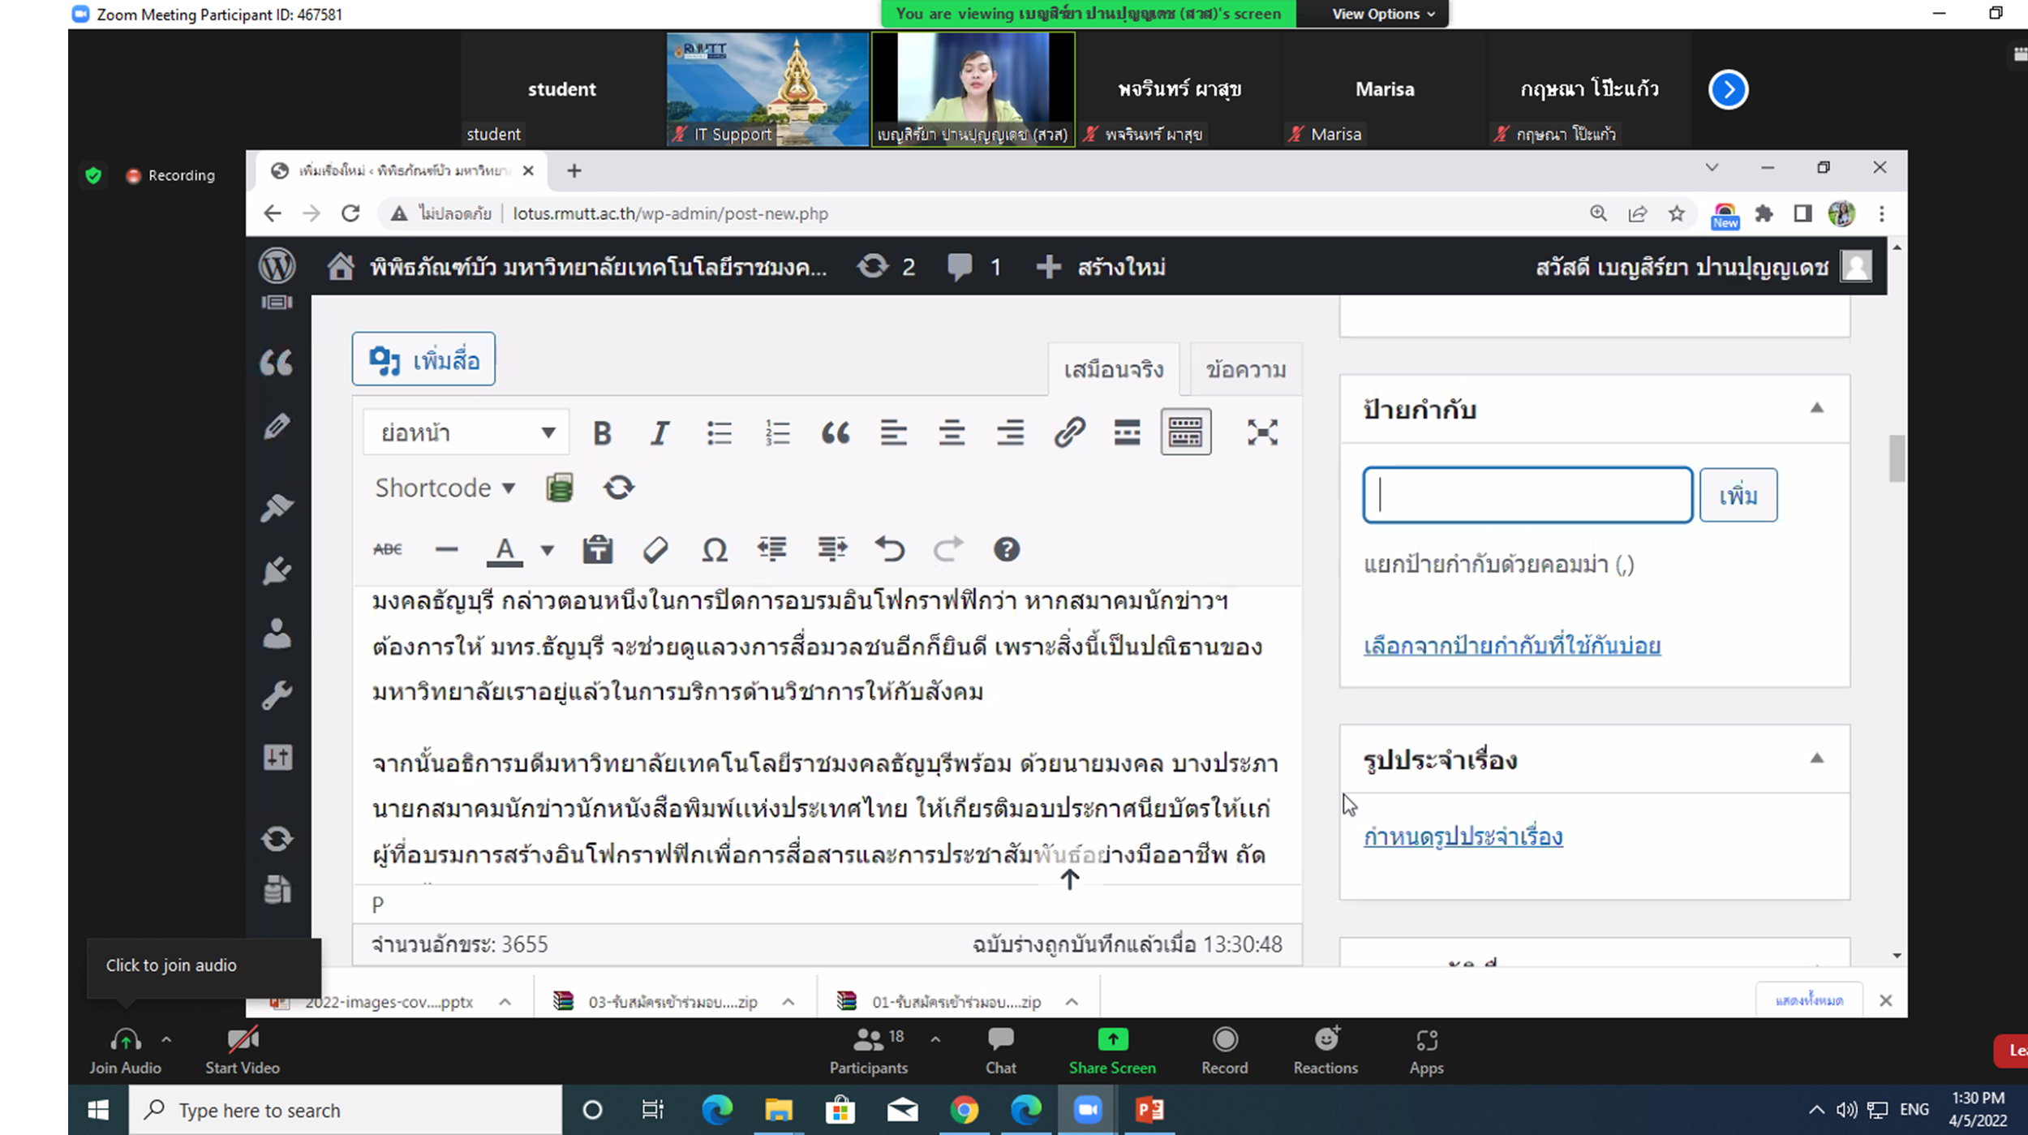The width and height of the screenshot is (2028, 1135).
Task: Start video in Zoom toolbar
Action: click(x=242, y=1051)
